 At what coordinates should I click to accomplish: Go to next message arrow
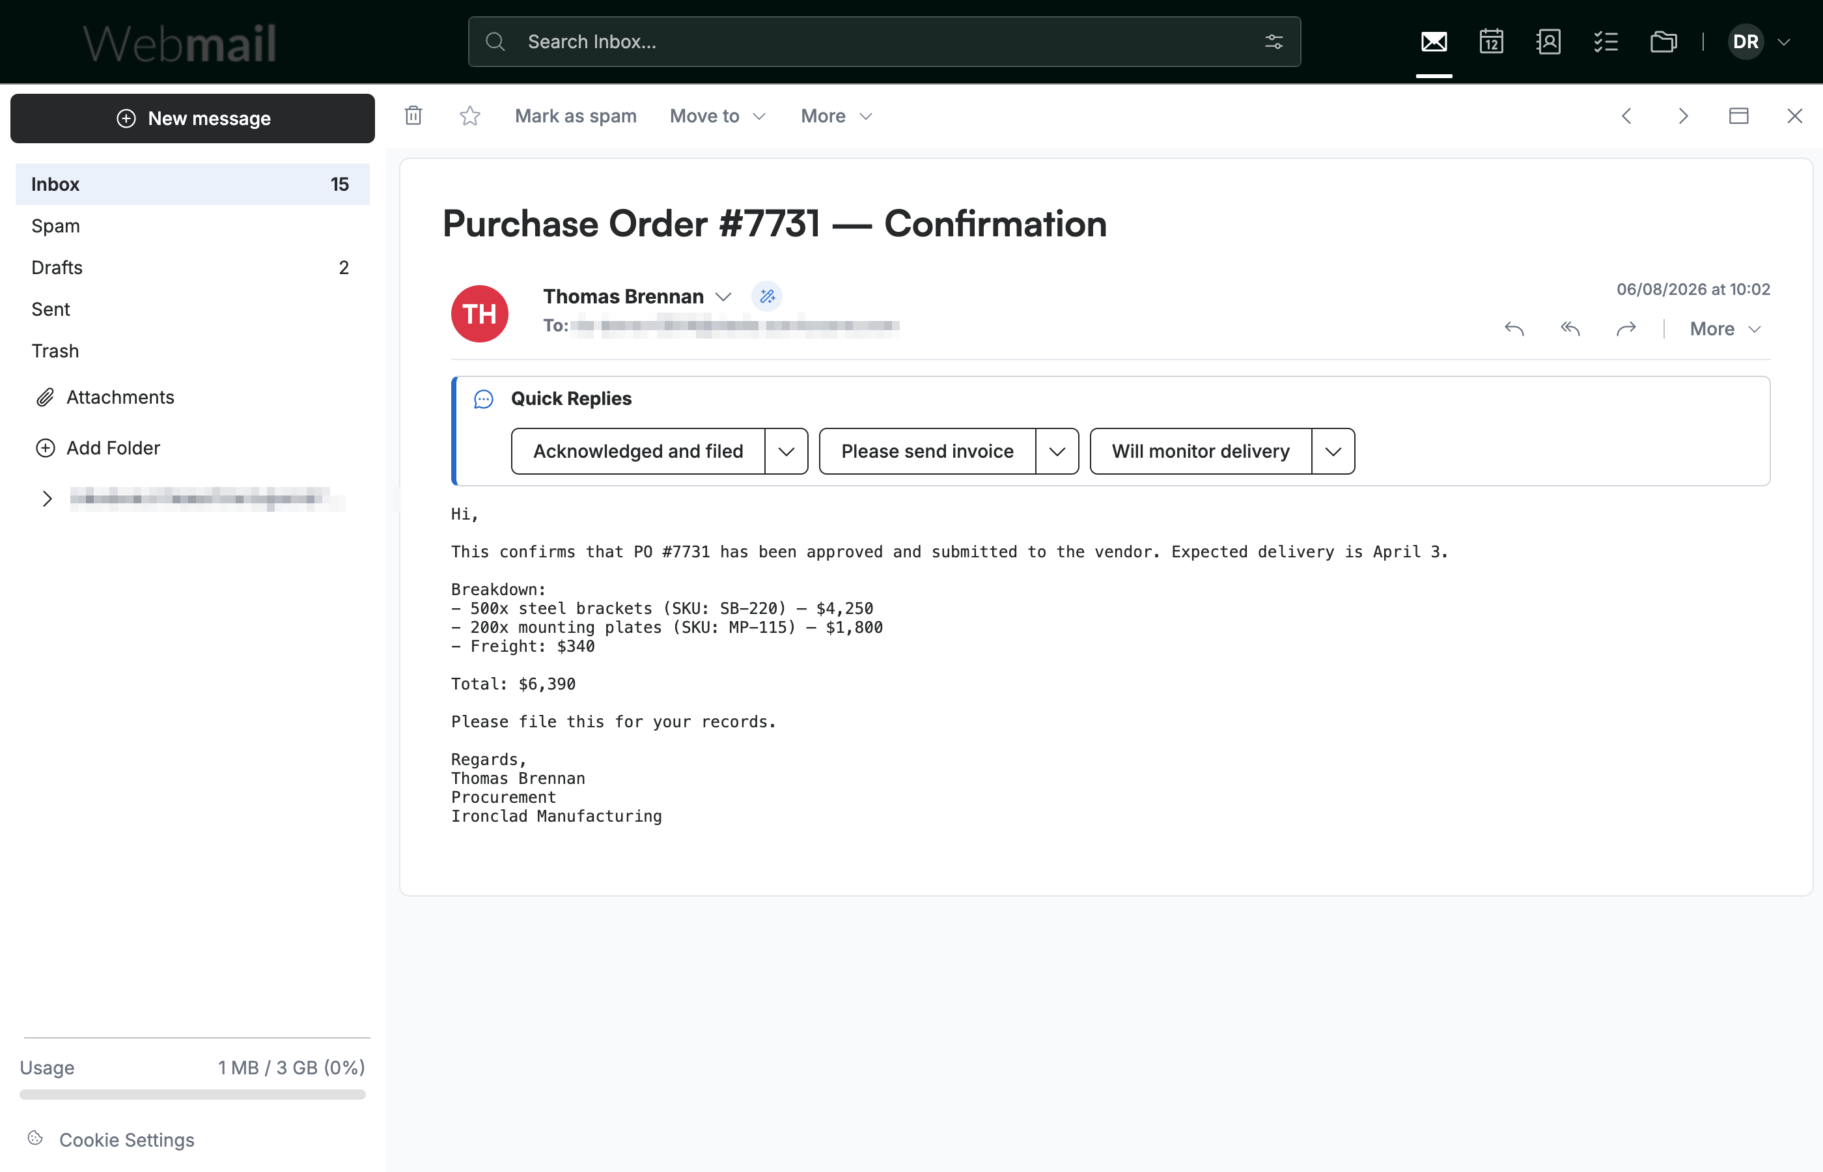point(1683,116)
